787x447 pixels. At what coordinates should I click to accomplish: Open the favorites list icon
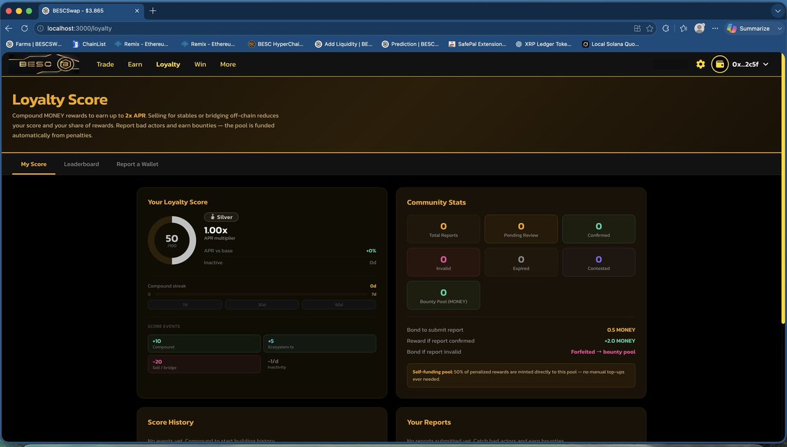683,28
